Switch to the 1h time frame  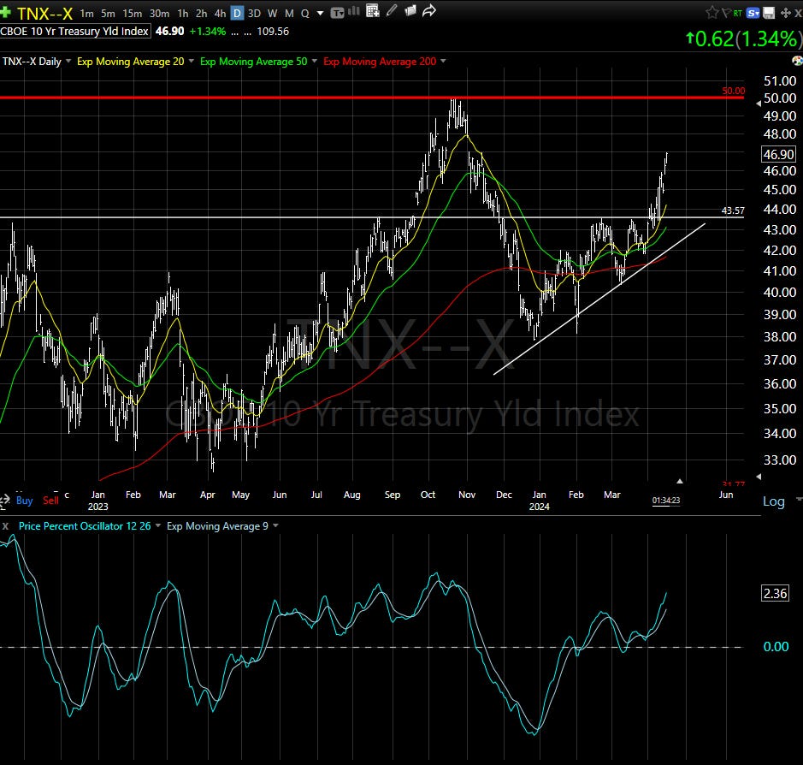pyautogui.click(x=183, y=14)
